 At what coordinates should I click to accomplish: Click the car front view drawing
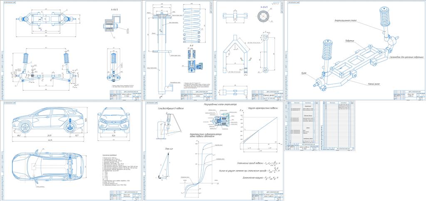[114, 120]
